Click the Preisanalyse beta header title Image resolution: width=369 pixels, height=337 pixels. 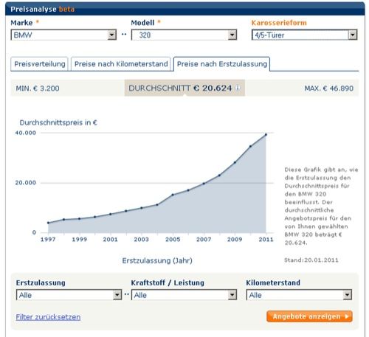click(42, 9)
